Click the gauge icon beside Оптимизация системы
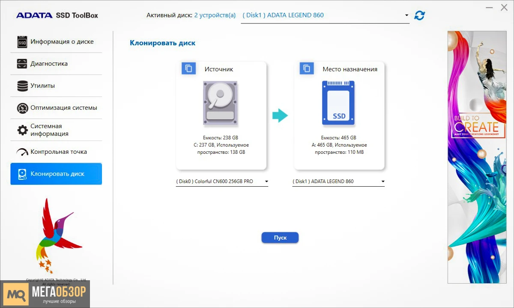Screen dimensions: 514x308 coord(22,108)
